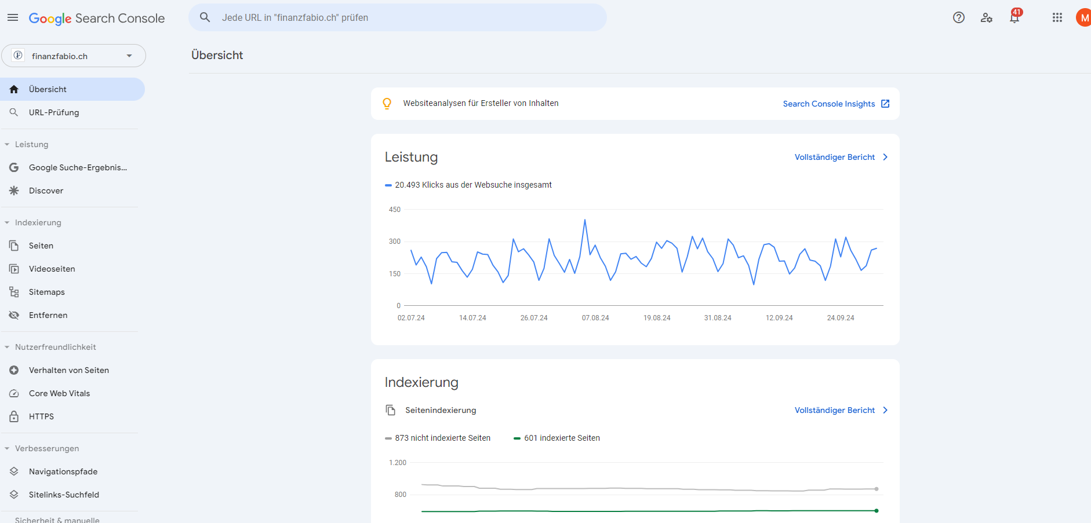Image resolution: width=1091 pixels, height=523 pixels.
Task: Click the Google Search Console logo
Action: coord(97,19)
